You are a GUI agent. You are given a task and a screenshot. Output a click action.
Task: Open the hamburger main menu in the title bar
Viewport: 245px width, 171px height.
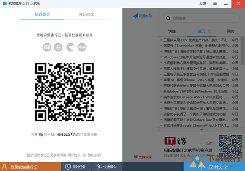215,3
